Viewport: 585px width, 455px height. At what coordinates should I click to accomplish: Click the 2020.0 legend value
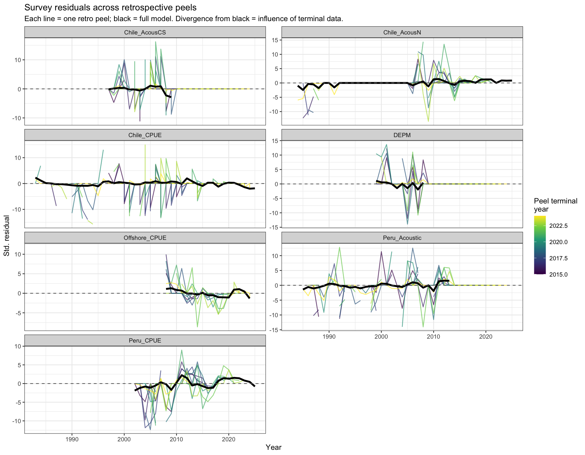(x=558, y=242)
